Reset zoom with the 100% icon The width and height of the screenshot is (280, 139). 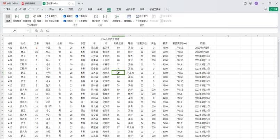coord(105,18)
